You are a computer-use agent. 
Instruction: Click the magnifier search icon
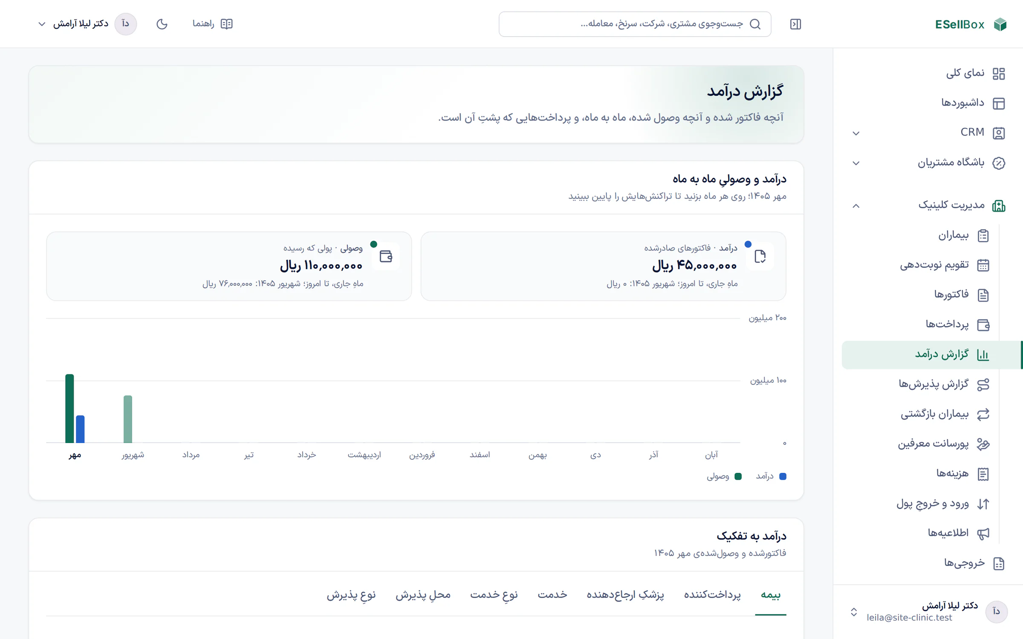point(755,24)
